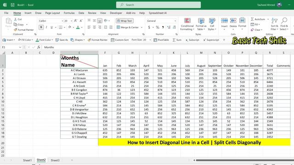Click Increase Indent icon
Screen dimensions: 294x165
tap(111, 27)
